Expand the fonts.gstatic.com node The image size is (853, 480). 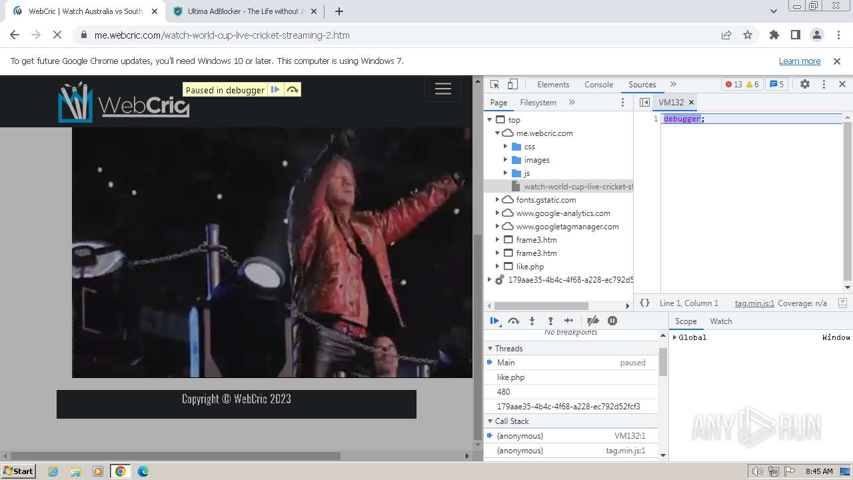click(498, 200)
